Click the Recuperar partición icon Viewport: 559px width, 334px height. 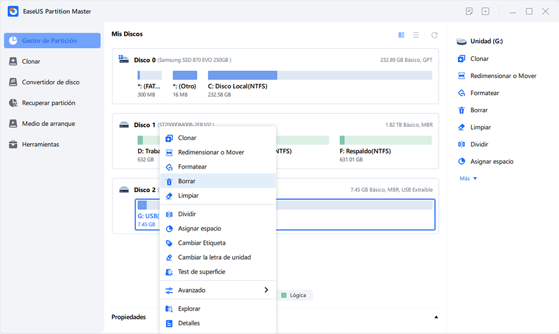tap(13, 103)
